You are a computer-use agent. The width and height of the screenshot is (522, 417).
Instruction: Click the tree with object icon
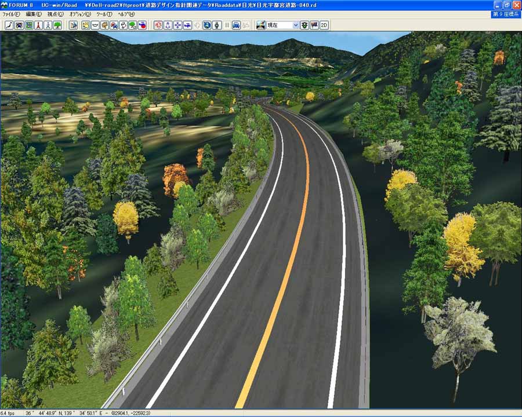(x=133, y=25)
